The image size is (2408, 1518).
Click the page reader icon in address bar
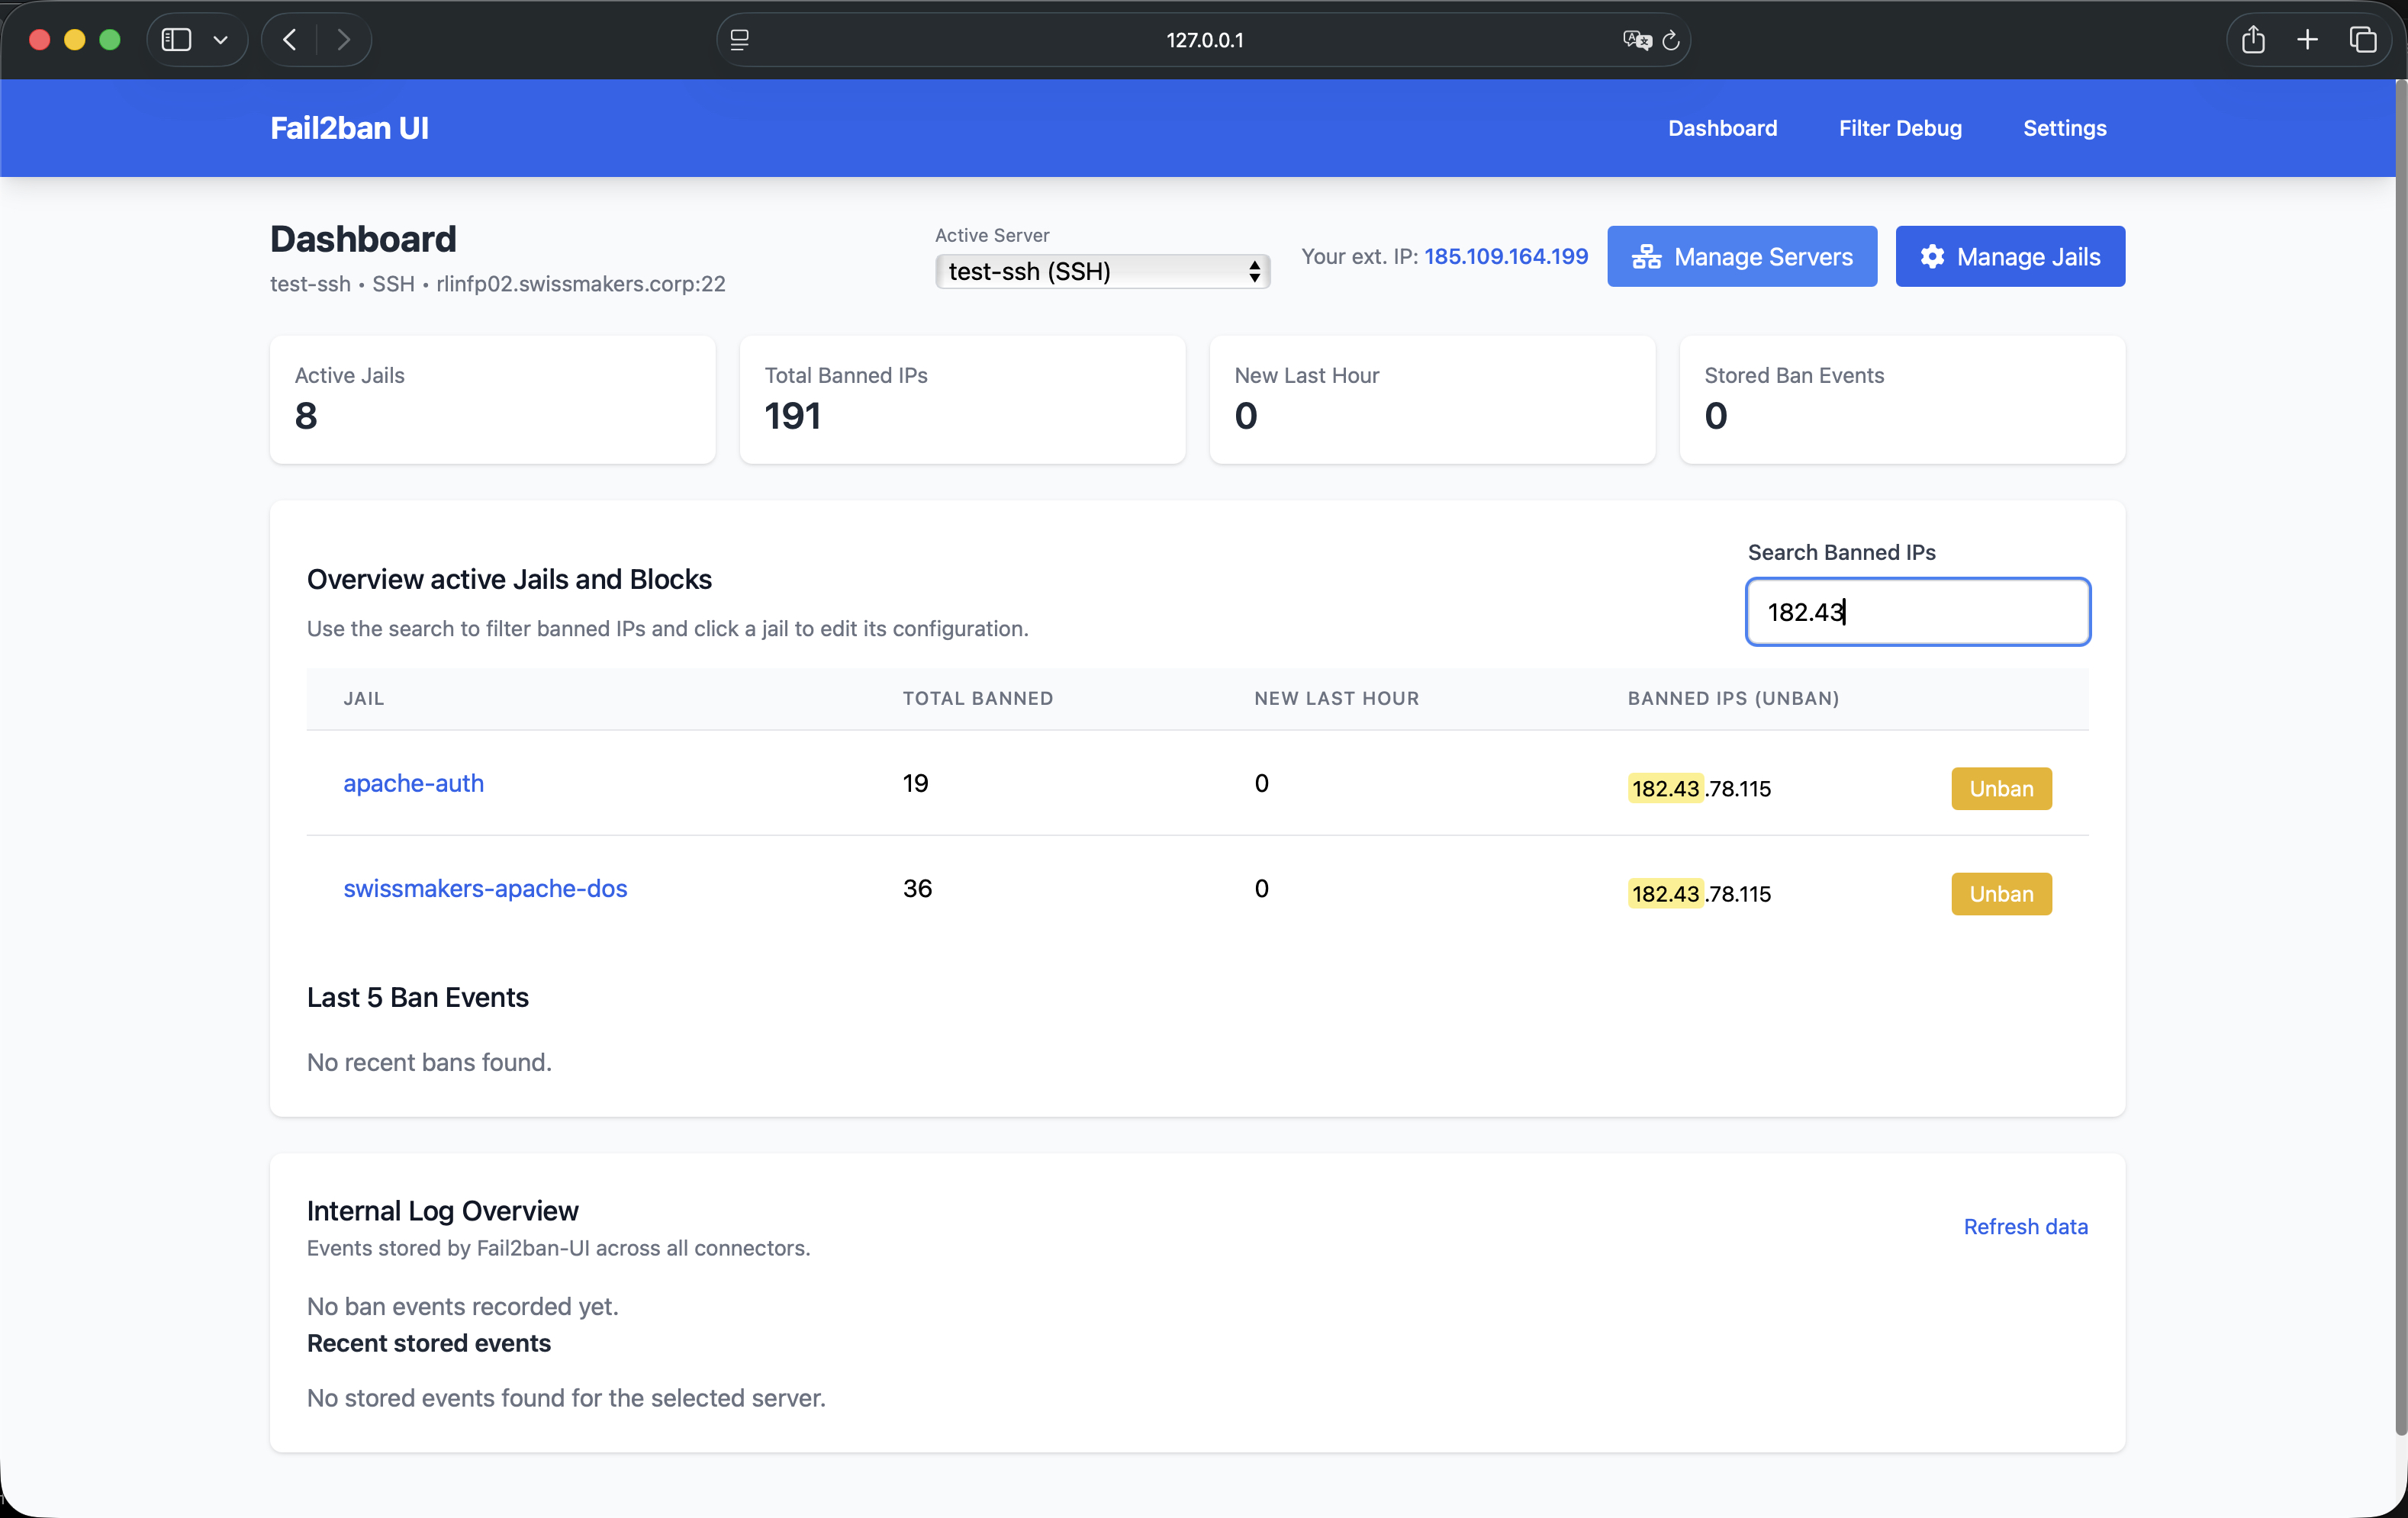point(740,40)
